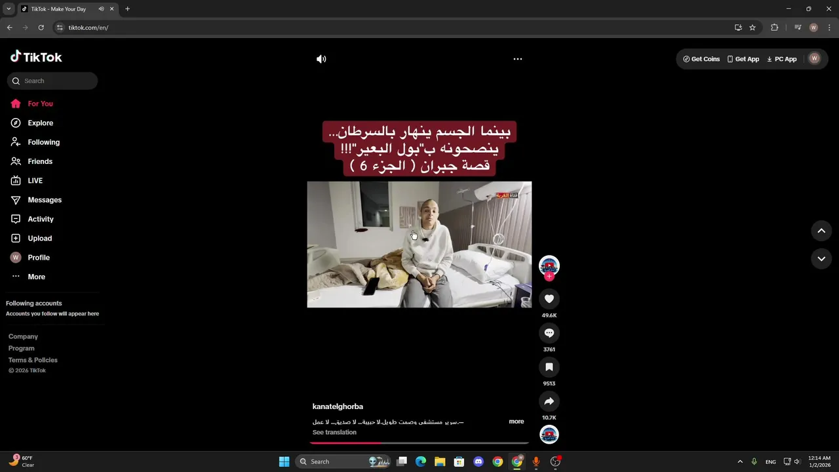Like the video with the heart icon
The width and height of the screenshot is (839, 472).
(549, 299)
